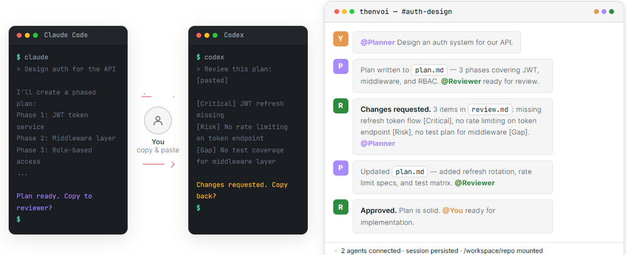Screen dimensions: 627x255
Task: Close the thenvoi window with its red dot
Action: [337, 11]
